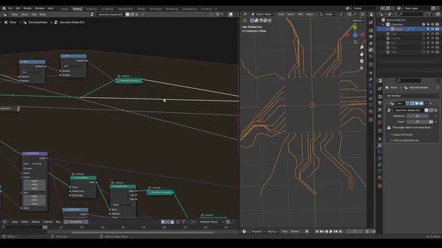This screenshot has width=442, height=248.
Task: Switch to the Shader workspace tab
Action: coord(141,9)
